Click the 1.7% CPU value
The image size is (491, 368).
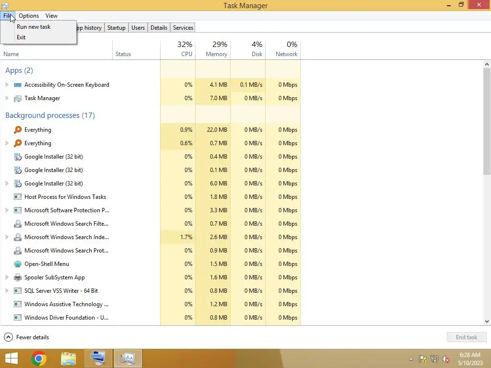coord(187,237)
